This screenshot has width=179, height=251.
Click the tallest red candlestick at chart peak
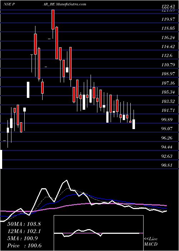tap(53, 19)
